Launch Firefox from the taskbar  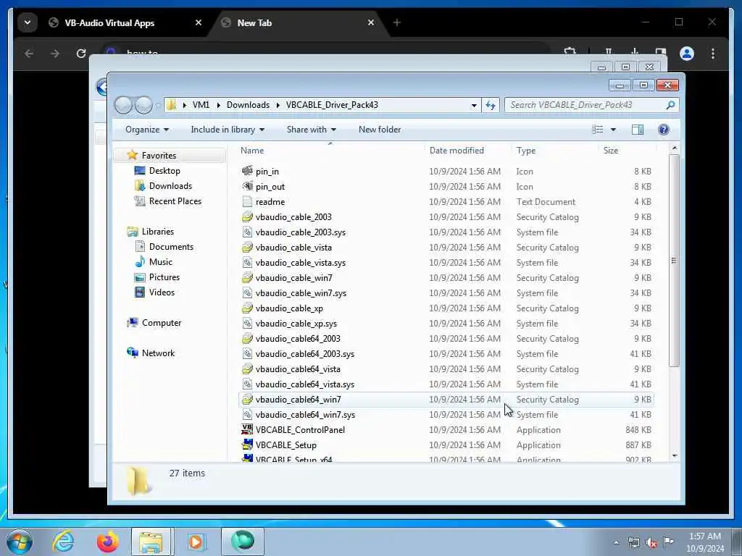[x=107, y=542]
